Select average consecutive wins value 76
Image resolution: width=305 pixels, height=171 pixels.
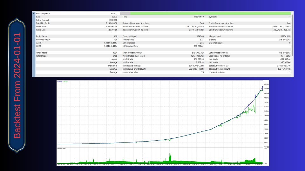pos(202,72)
